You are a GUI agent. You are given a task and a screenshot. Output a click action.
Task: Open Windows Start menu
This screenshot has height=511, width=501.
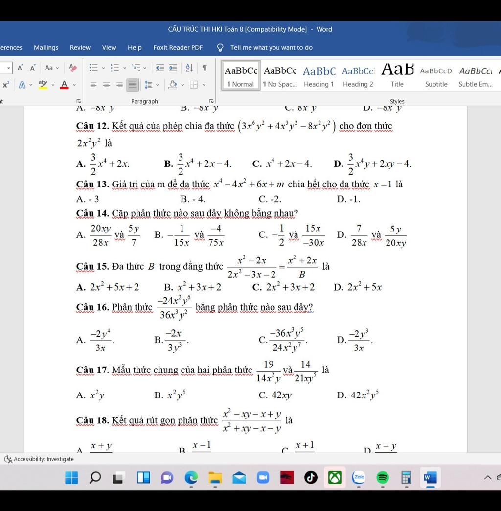[71, 478]
